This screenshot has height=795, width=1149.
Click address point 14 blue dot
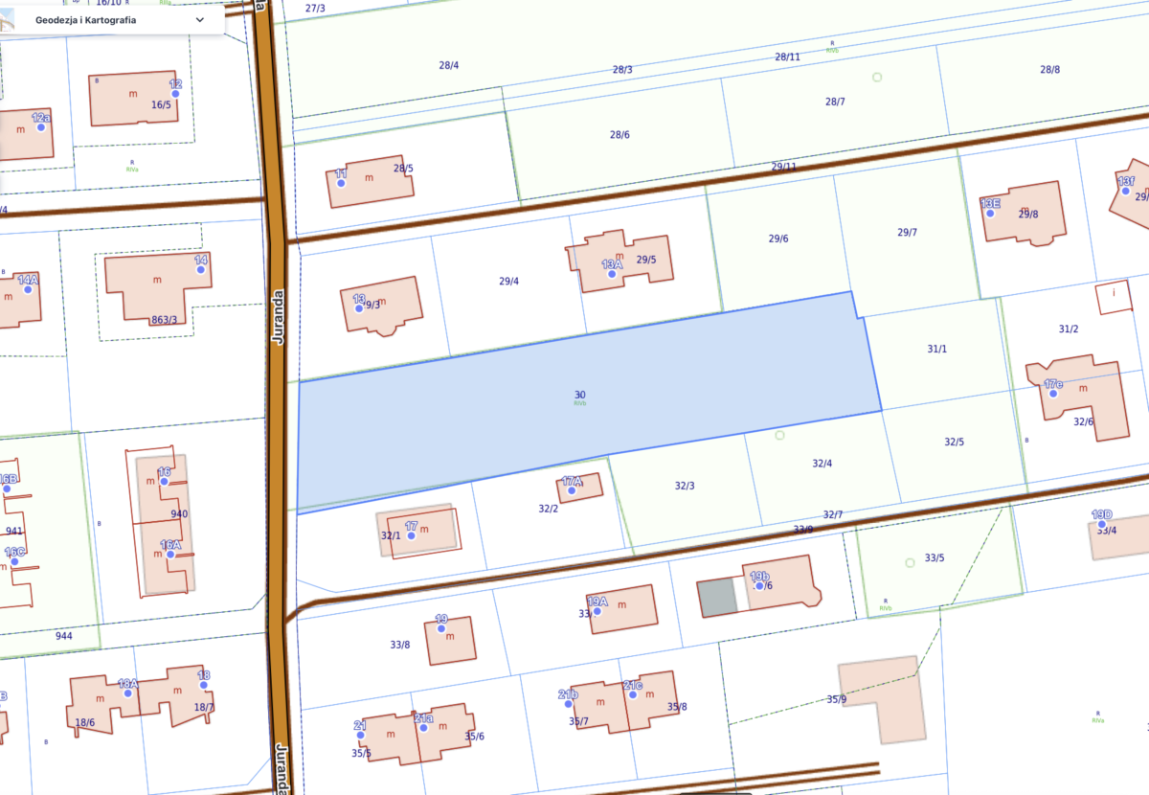click(x=201, y=270)
